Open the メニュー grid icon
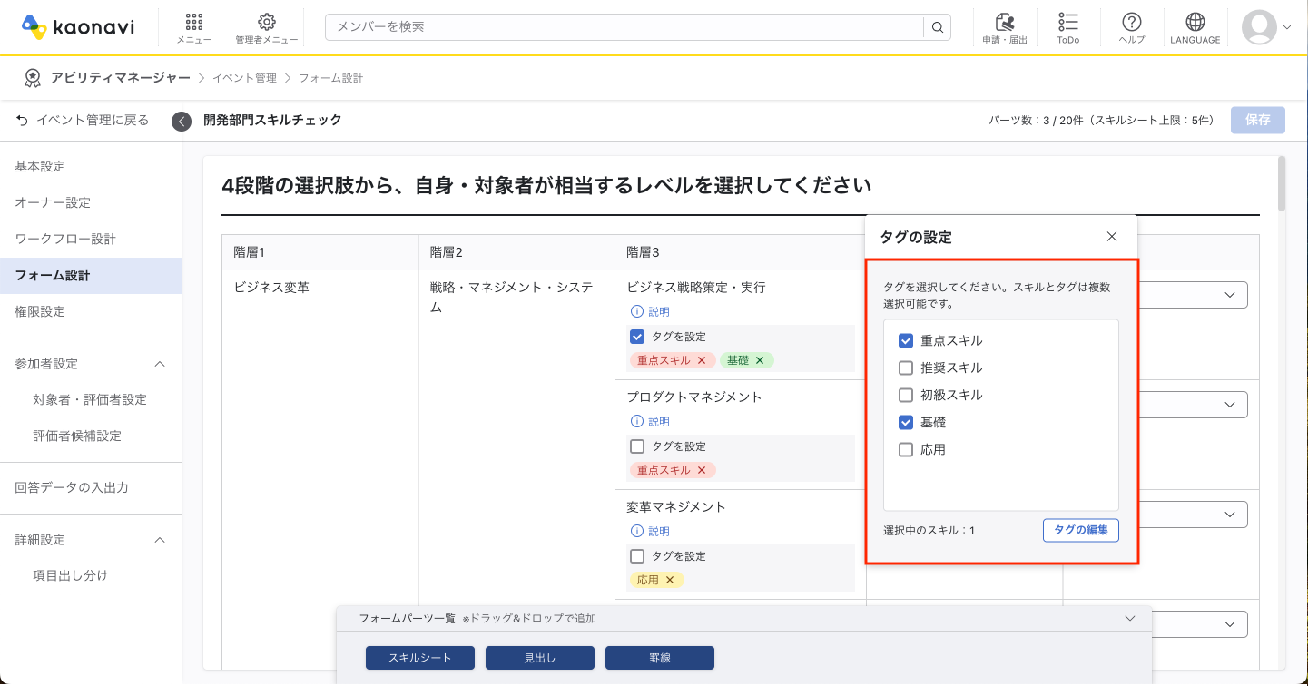Image resolution: width=1308 pixels, height=686 pixels. coord(193,27)
